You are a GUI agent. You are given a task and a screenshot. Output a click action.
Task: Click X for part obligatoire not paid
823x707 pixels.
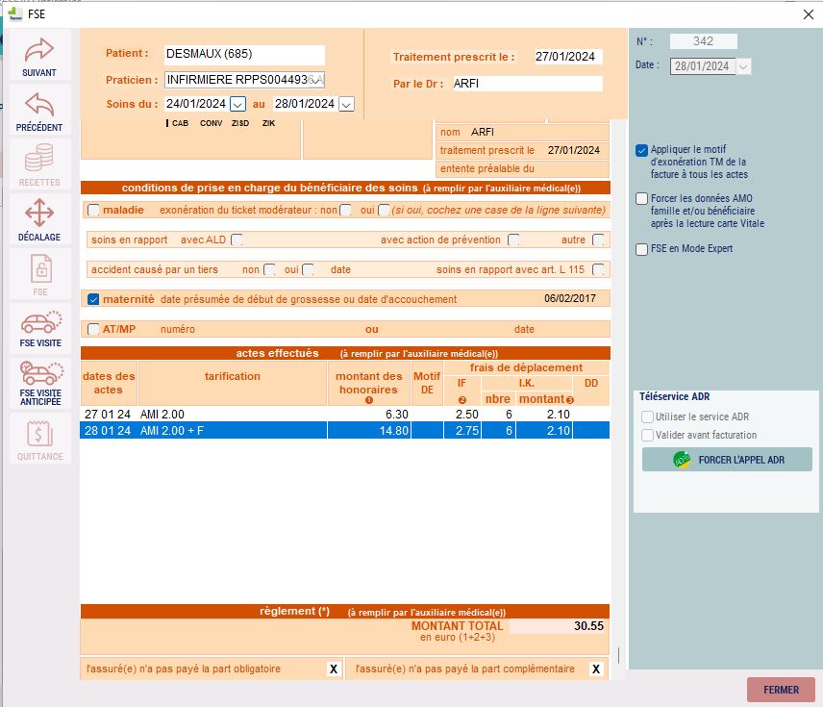point(334,669)
